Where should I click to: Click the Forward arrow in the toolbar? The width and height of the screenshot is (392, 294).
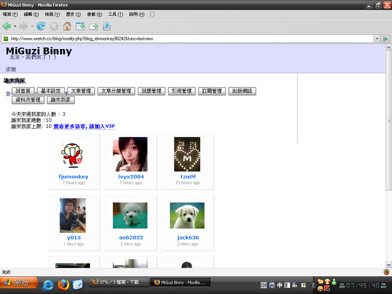[23, 26]
